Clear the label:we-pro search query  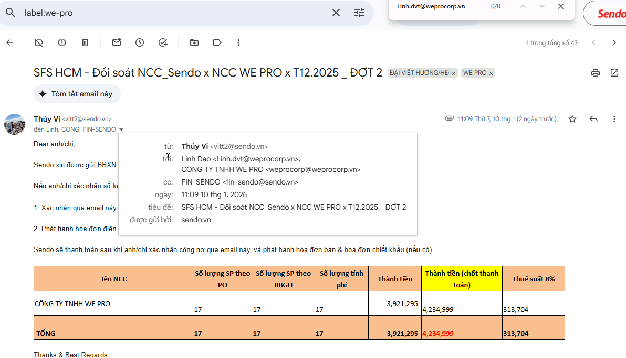[336, 13]
